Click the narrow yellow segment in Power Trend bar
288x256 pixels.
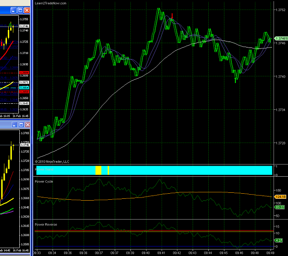108,170
